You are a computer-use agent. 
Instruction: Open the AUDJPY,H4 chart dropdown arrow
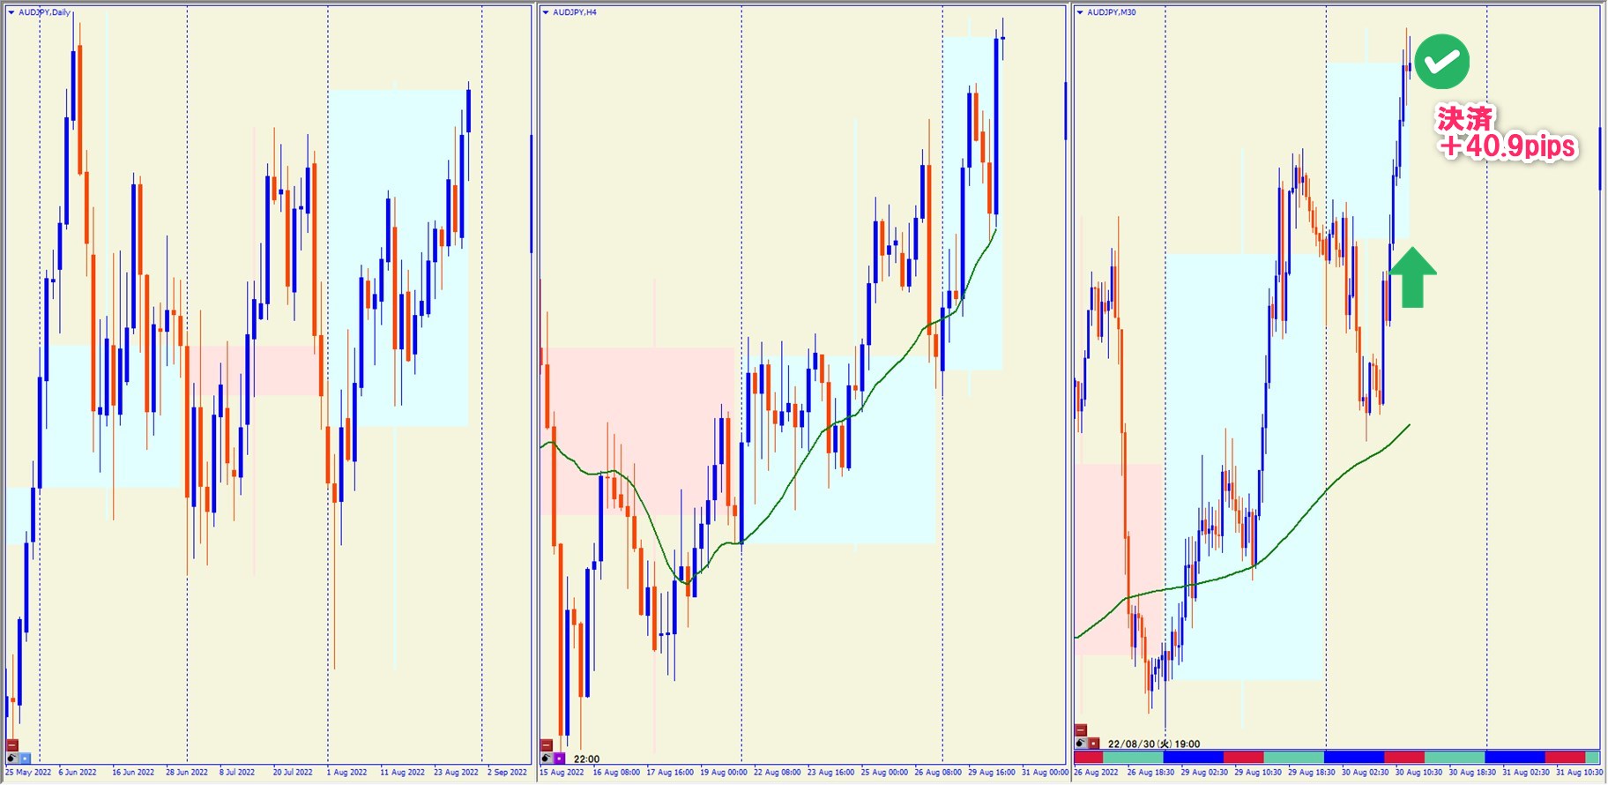coord(546,12)
